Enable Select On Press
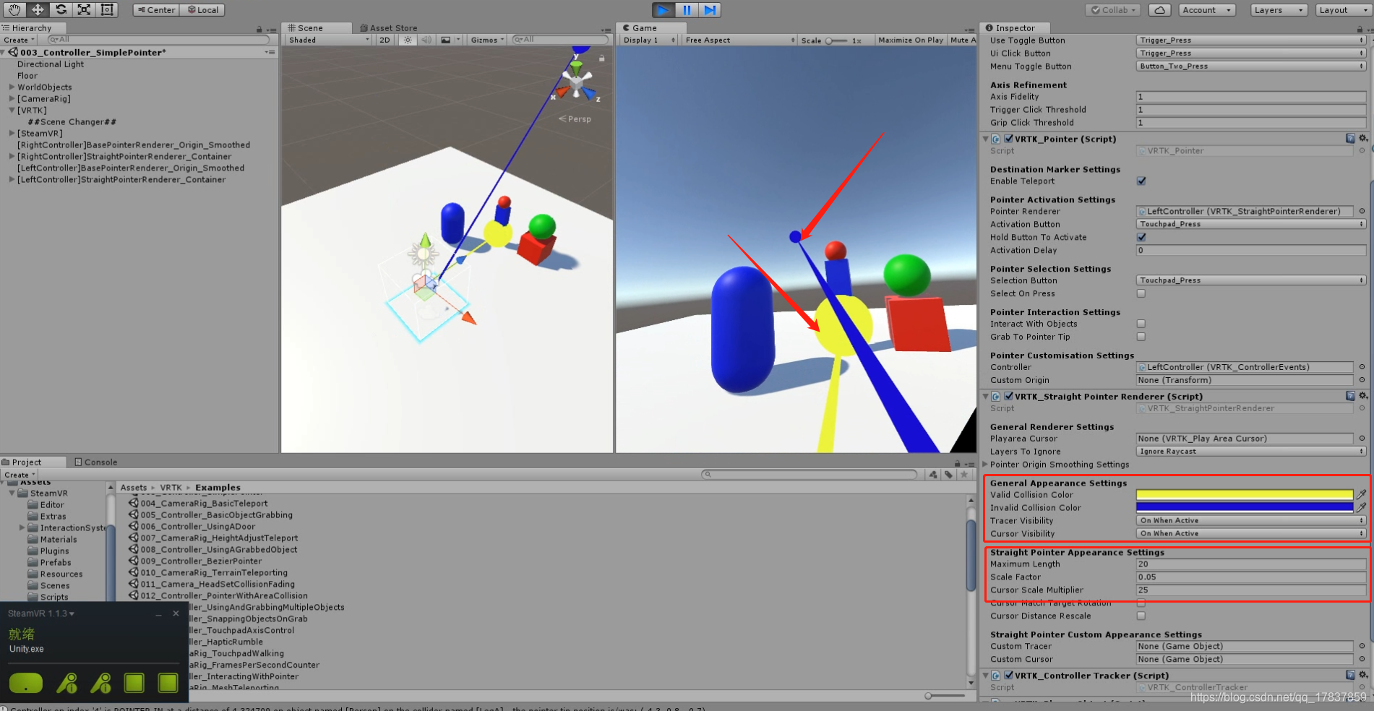 click(1141, 293)
